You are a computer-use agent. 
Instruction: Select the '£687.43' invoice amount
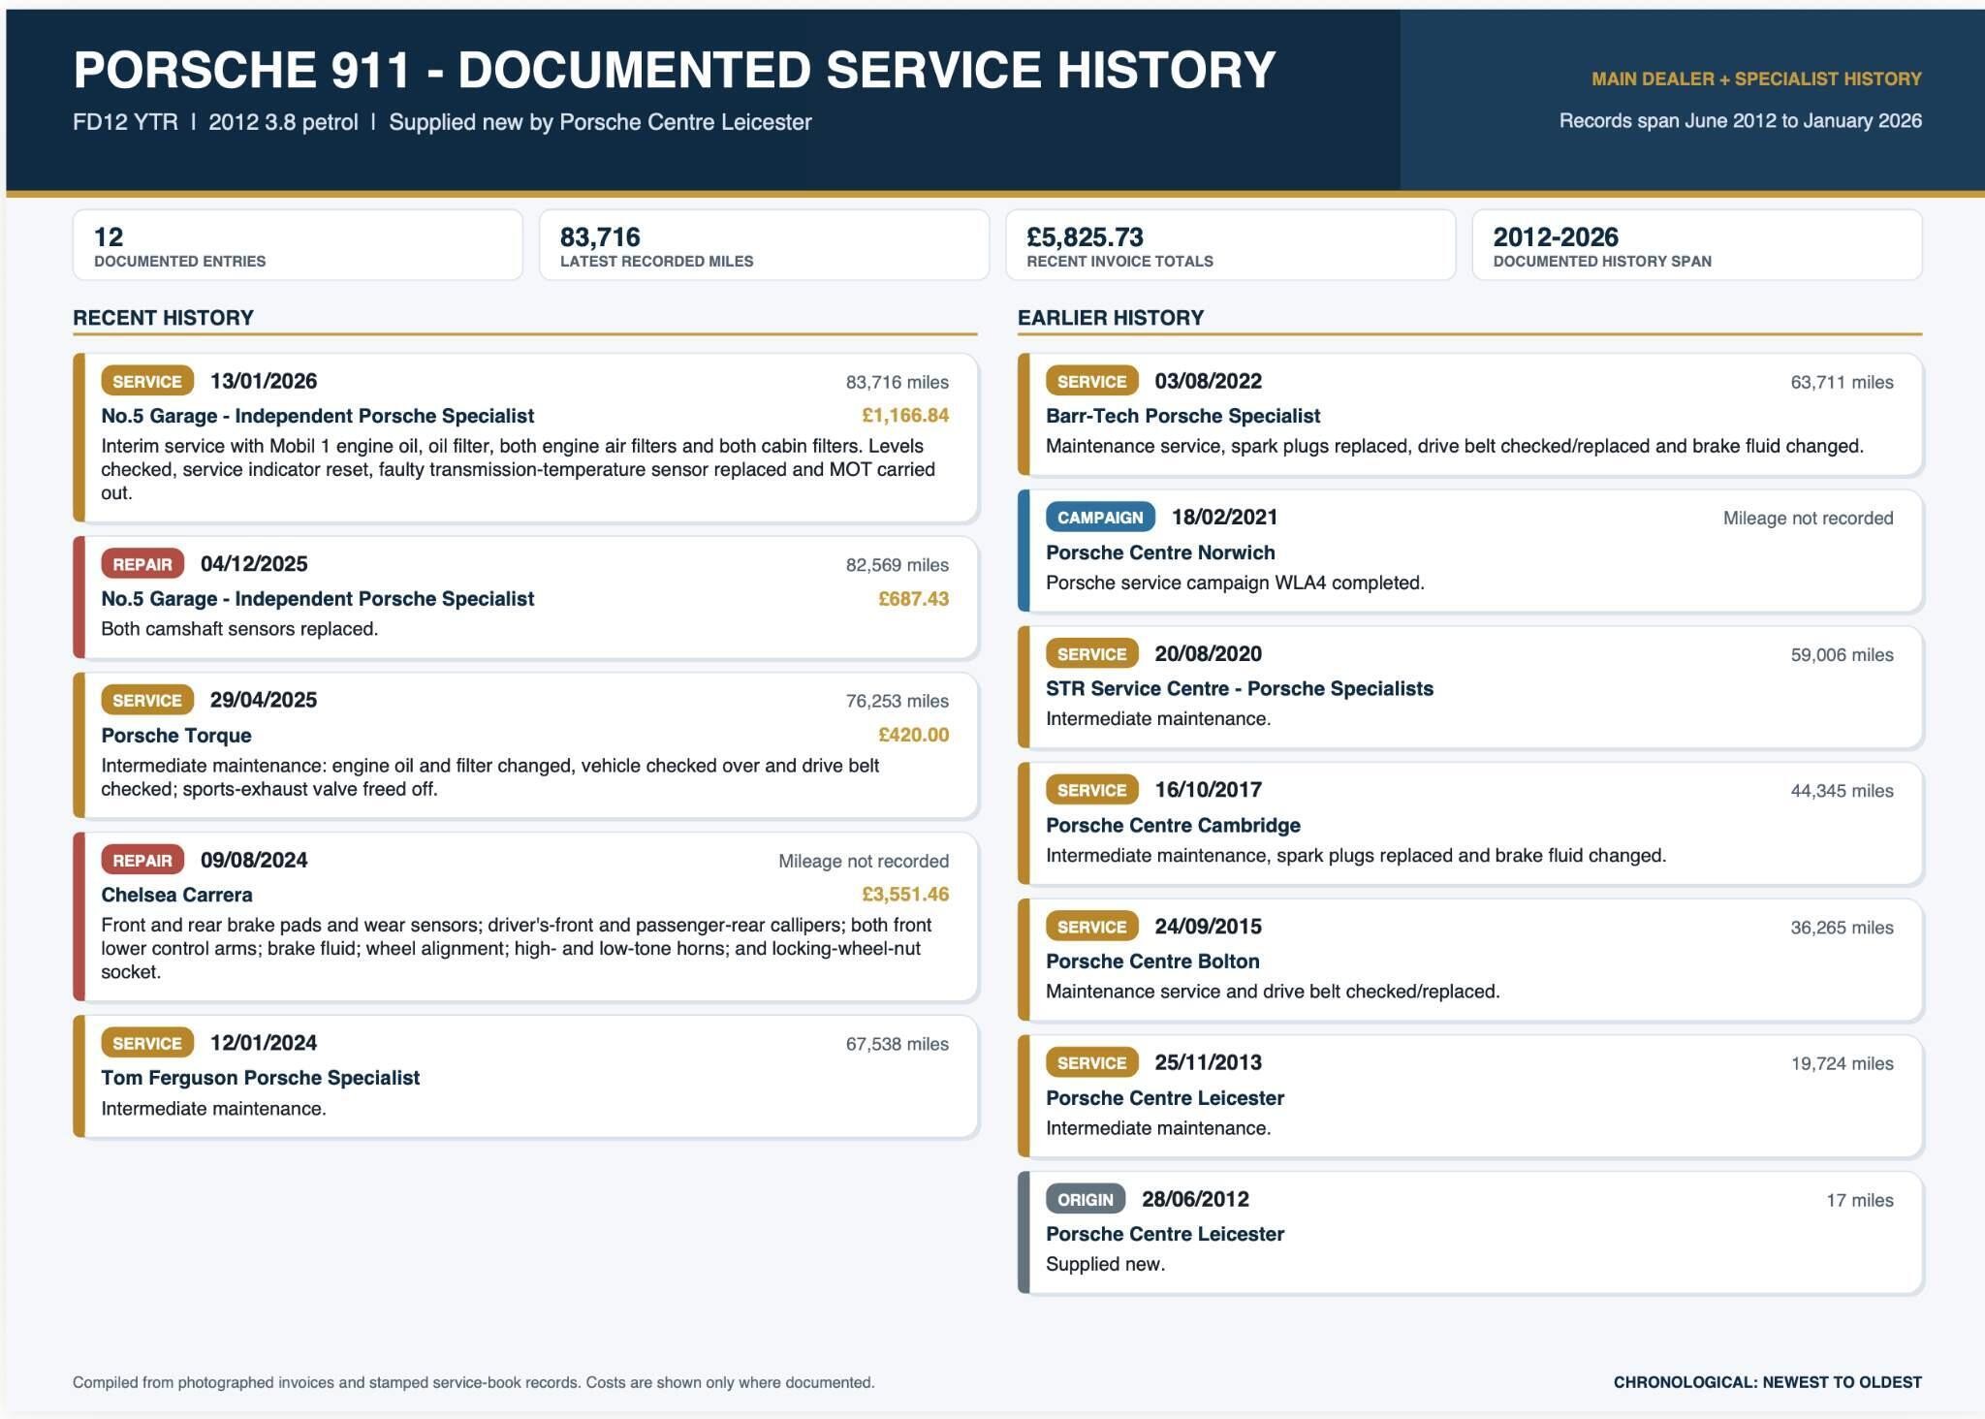tap(913, 599)
